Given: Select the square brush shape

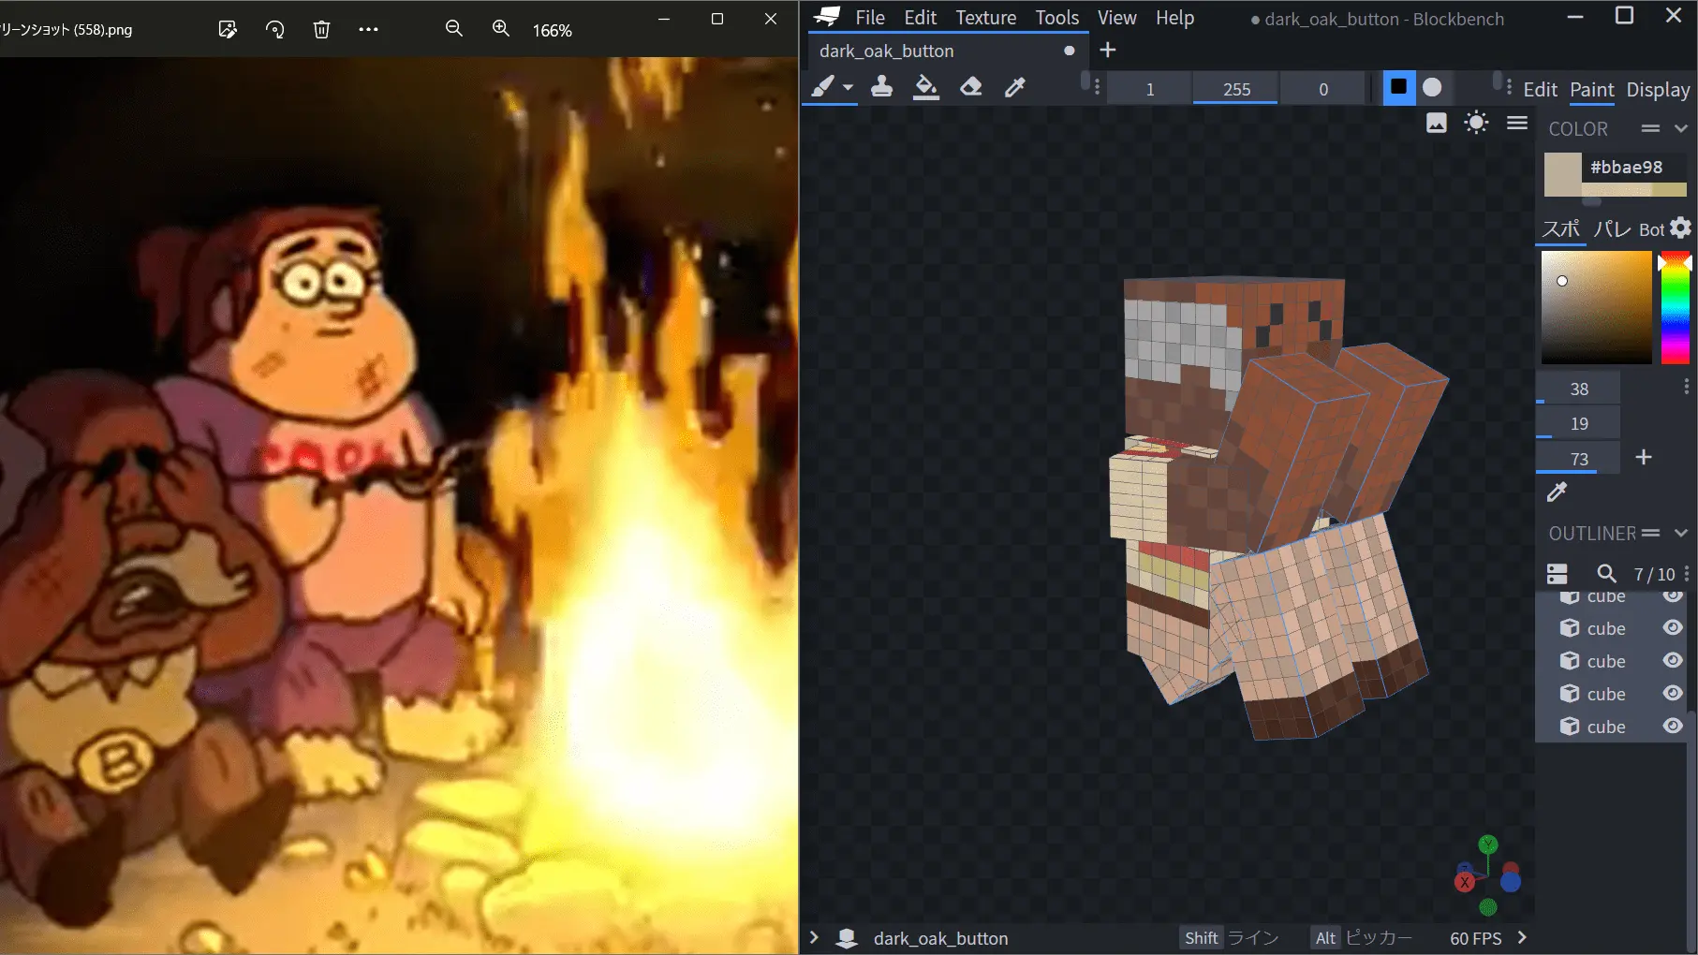Looking at the screenshot, I should 1398,87.
